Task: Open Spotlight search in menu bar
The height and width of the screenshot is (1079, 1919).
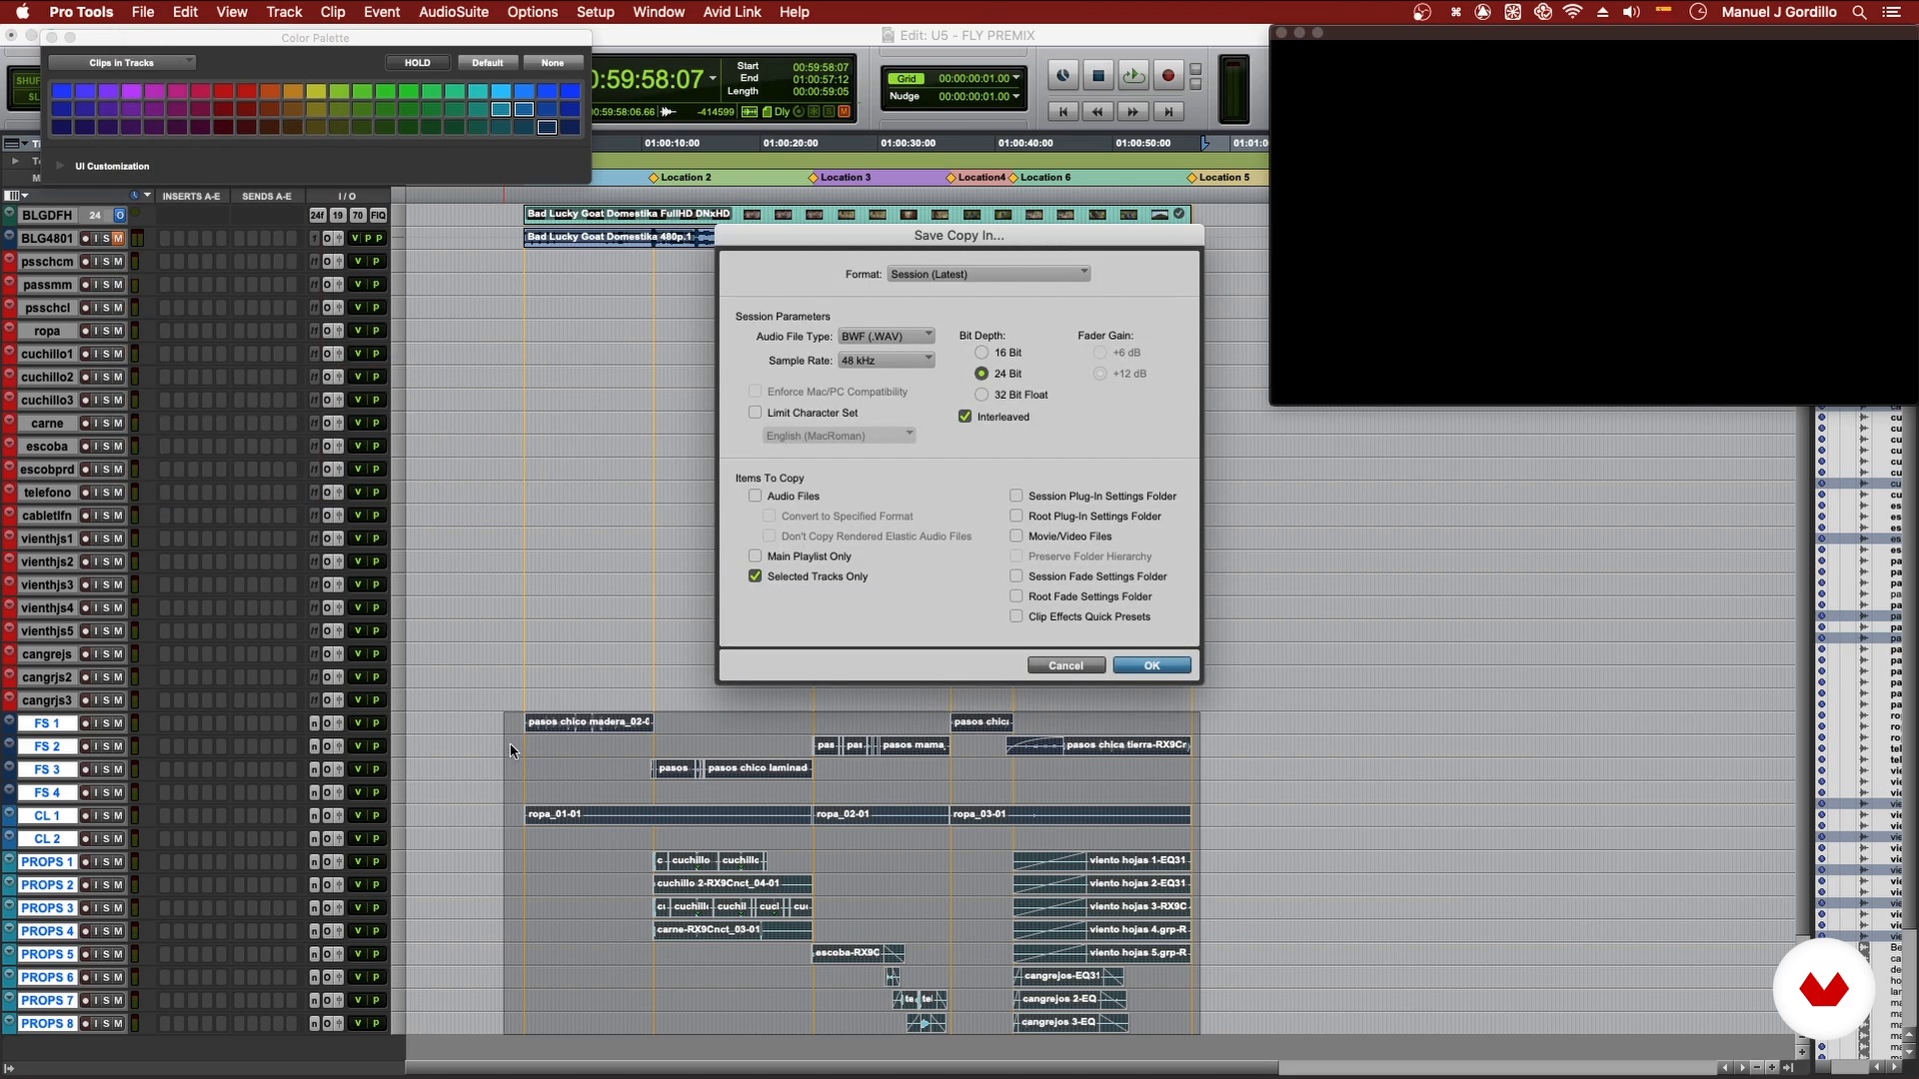Action: point(1859,12)
